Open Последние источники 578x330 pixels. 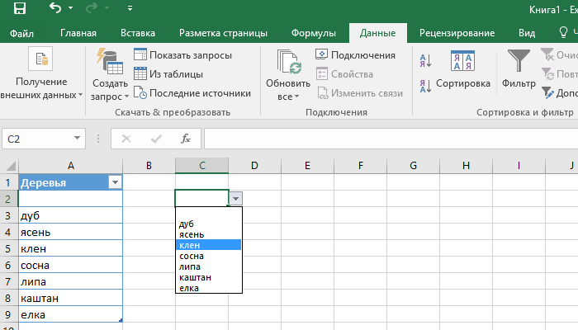click(192, 93)
